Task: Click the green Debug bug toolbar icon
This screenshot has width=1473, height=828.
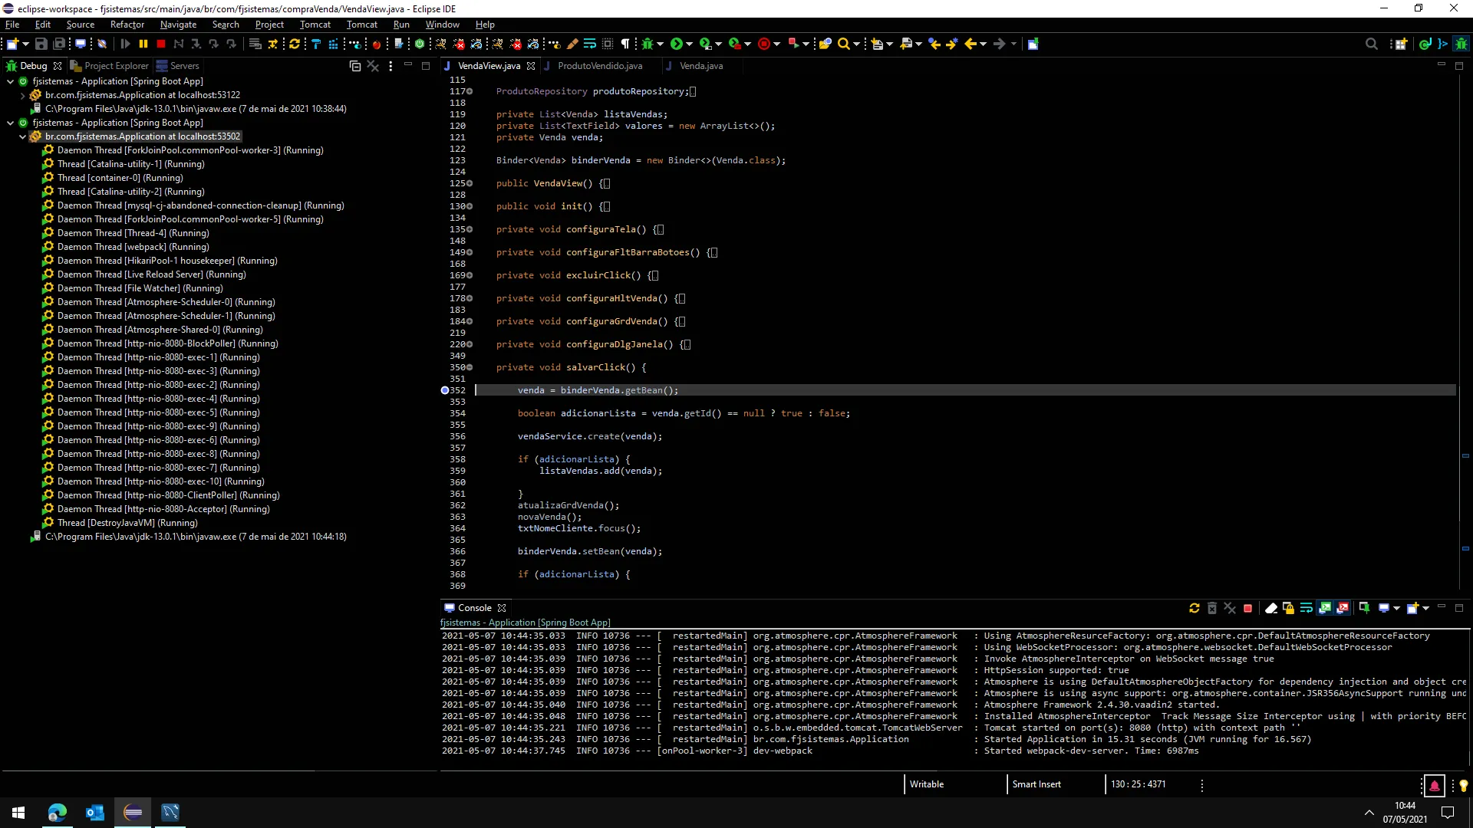Action: pyautogui.click(x=648, y=44)
